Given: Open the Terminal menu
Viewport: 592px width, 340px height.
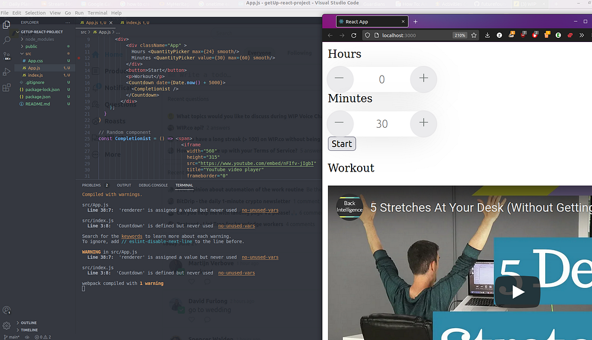Looking at the screenshot, I should click(98, 13).
